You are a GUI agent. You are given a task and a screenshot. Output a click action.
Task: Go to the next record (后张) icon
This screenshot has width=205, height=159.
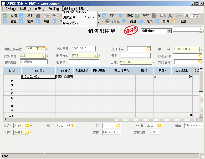38,21
